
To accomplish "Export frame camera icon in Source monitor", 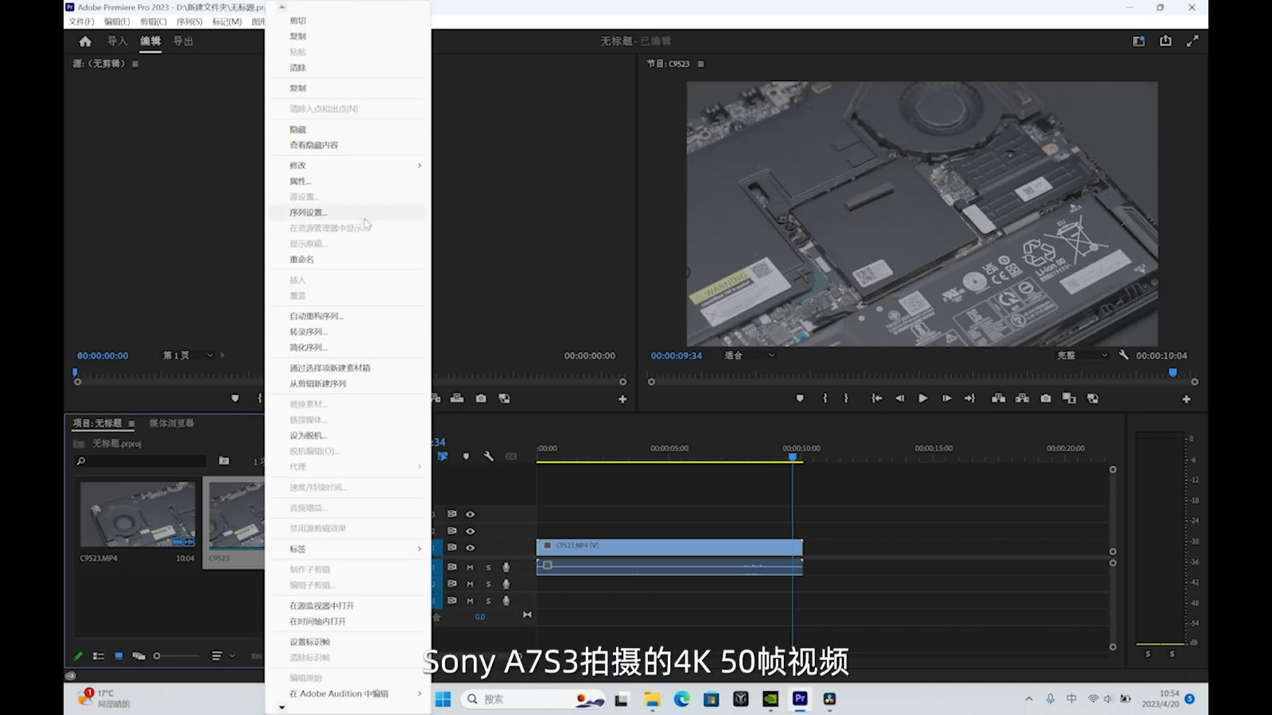I will [481, 398].
